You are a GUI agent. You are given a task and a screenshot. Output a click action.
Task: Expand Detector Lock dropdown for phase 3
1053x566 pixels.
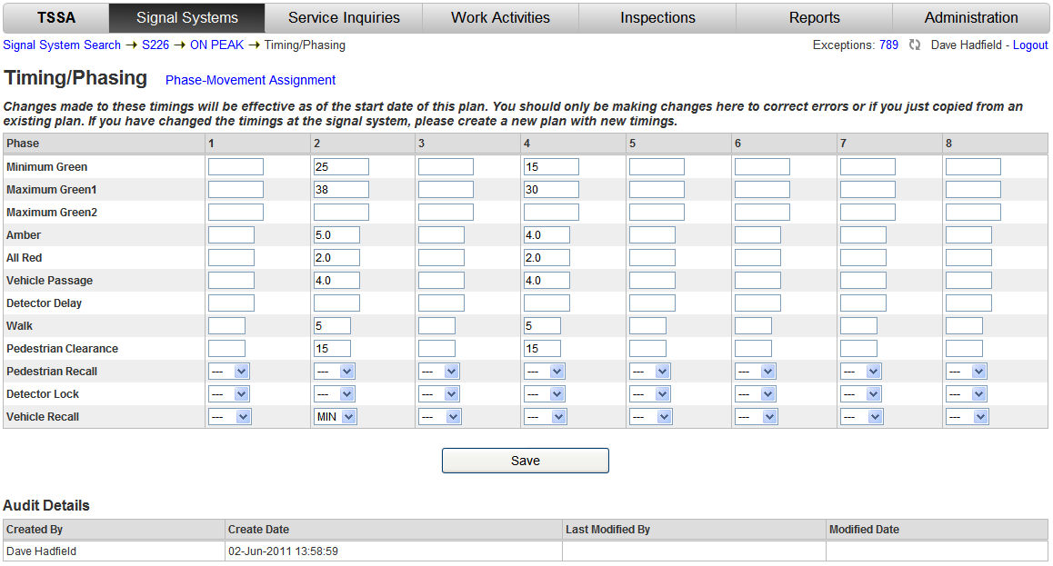point(439,394)
